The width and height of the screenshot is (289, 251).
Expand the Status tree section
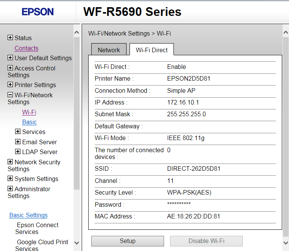[10, 38]
